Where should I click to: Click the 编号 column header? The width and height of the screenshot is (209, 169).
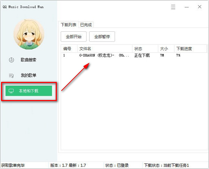click(x=69, y=49)
